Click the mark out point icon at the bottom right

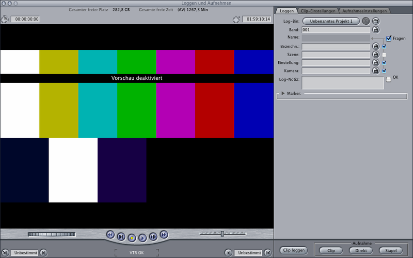coord(268,253)
